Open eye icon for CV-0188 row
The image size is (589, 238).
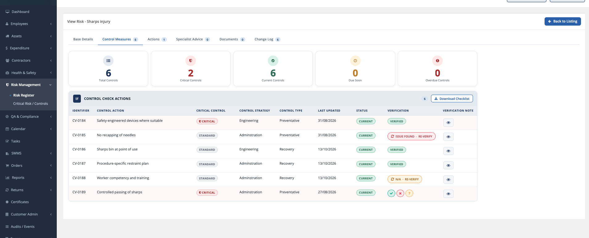pyautogui.click(x=448, y=179)
